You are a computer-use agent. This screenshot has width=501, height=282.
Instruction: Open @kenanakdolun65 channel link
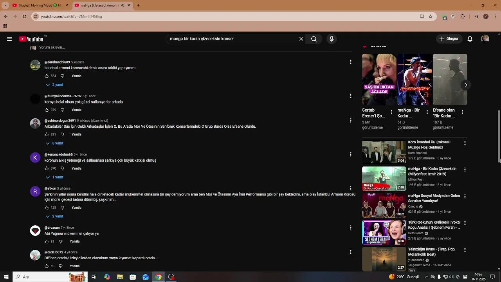(58, 155)
